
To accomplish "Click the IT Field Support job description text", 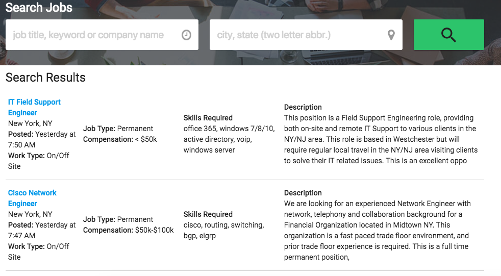I will click(381, 139).
